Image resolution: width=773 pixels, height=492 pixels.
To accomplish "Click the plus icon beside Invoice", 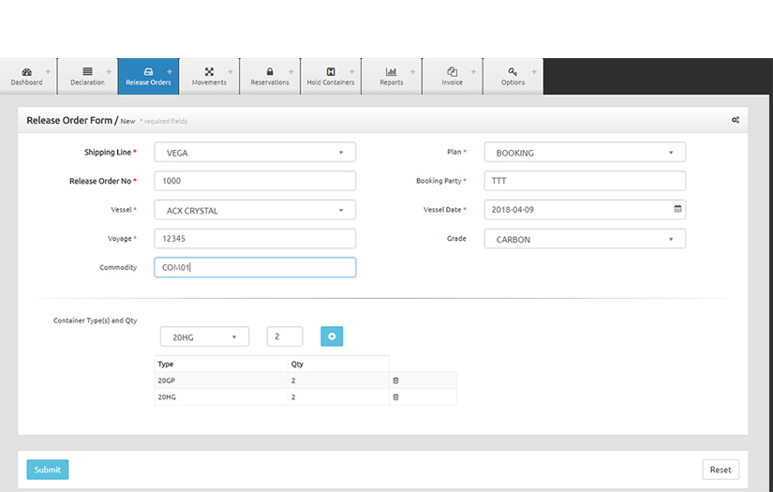I will point(473,72).
